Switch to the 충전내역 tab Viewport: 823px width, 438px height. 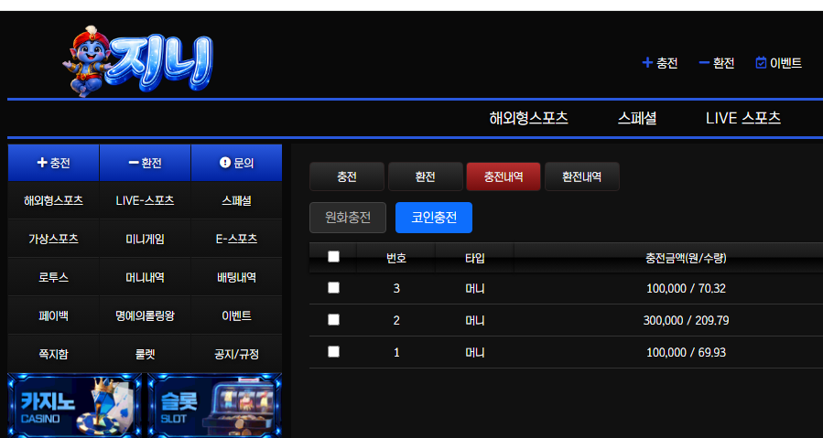coord(504,176)
